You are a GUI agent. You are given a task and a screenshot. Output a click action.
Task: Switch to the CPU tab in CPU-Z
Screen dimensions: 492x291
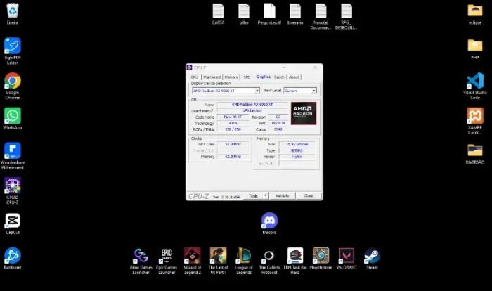(194, 77)
